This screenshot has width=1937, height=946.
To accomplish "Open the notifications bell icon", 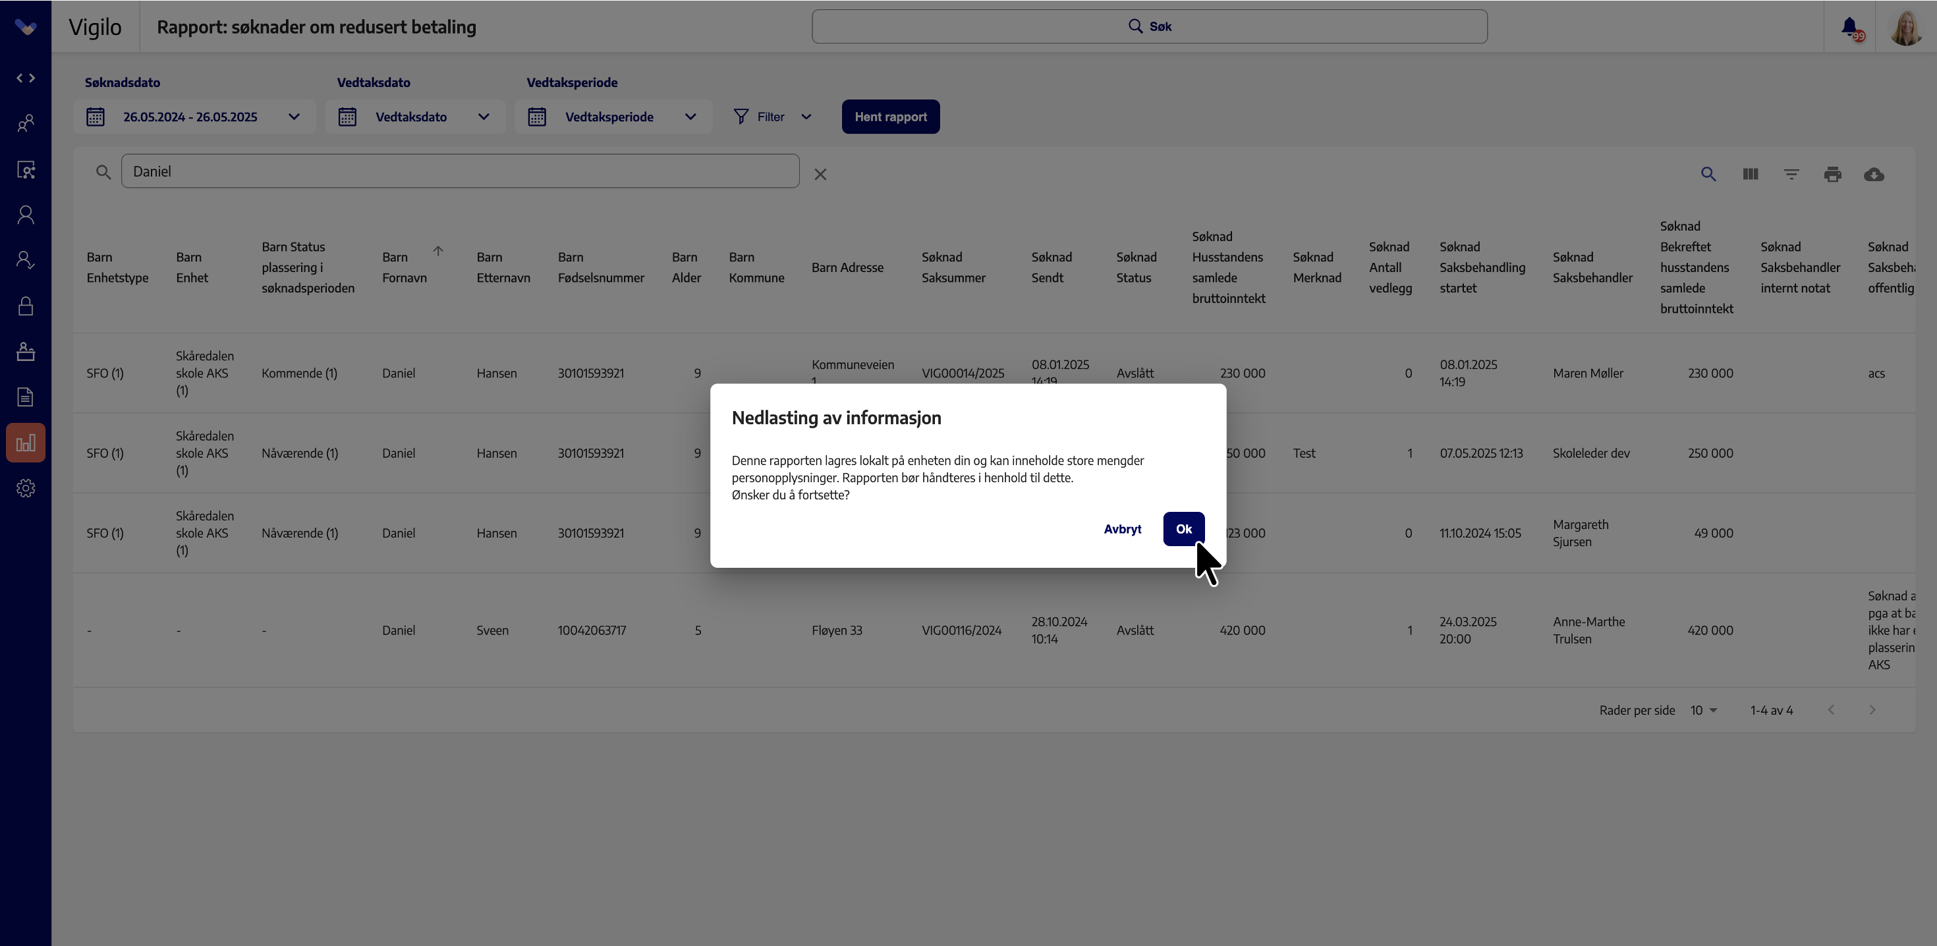I will [x=1850, y=27].
